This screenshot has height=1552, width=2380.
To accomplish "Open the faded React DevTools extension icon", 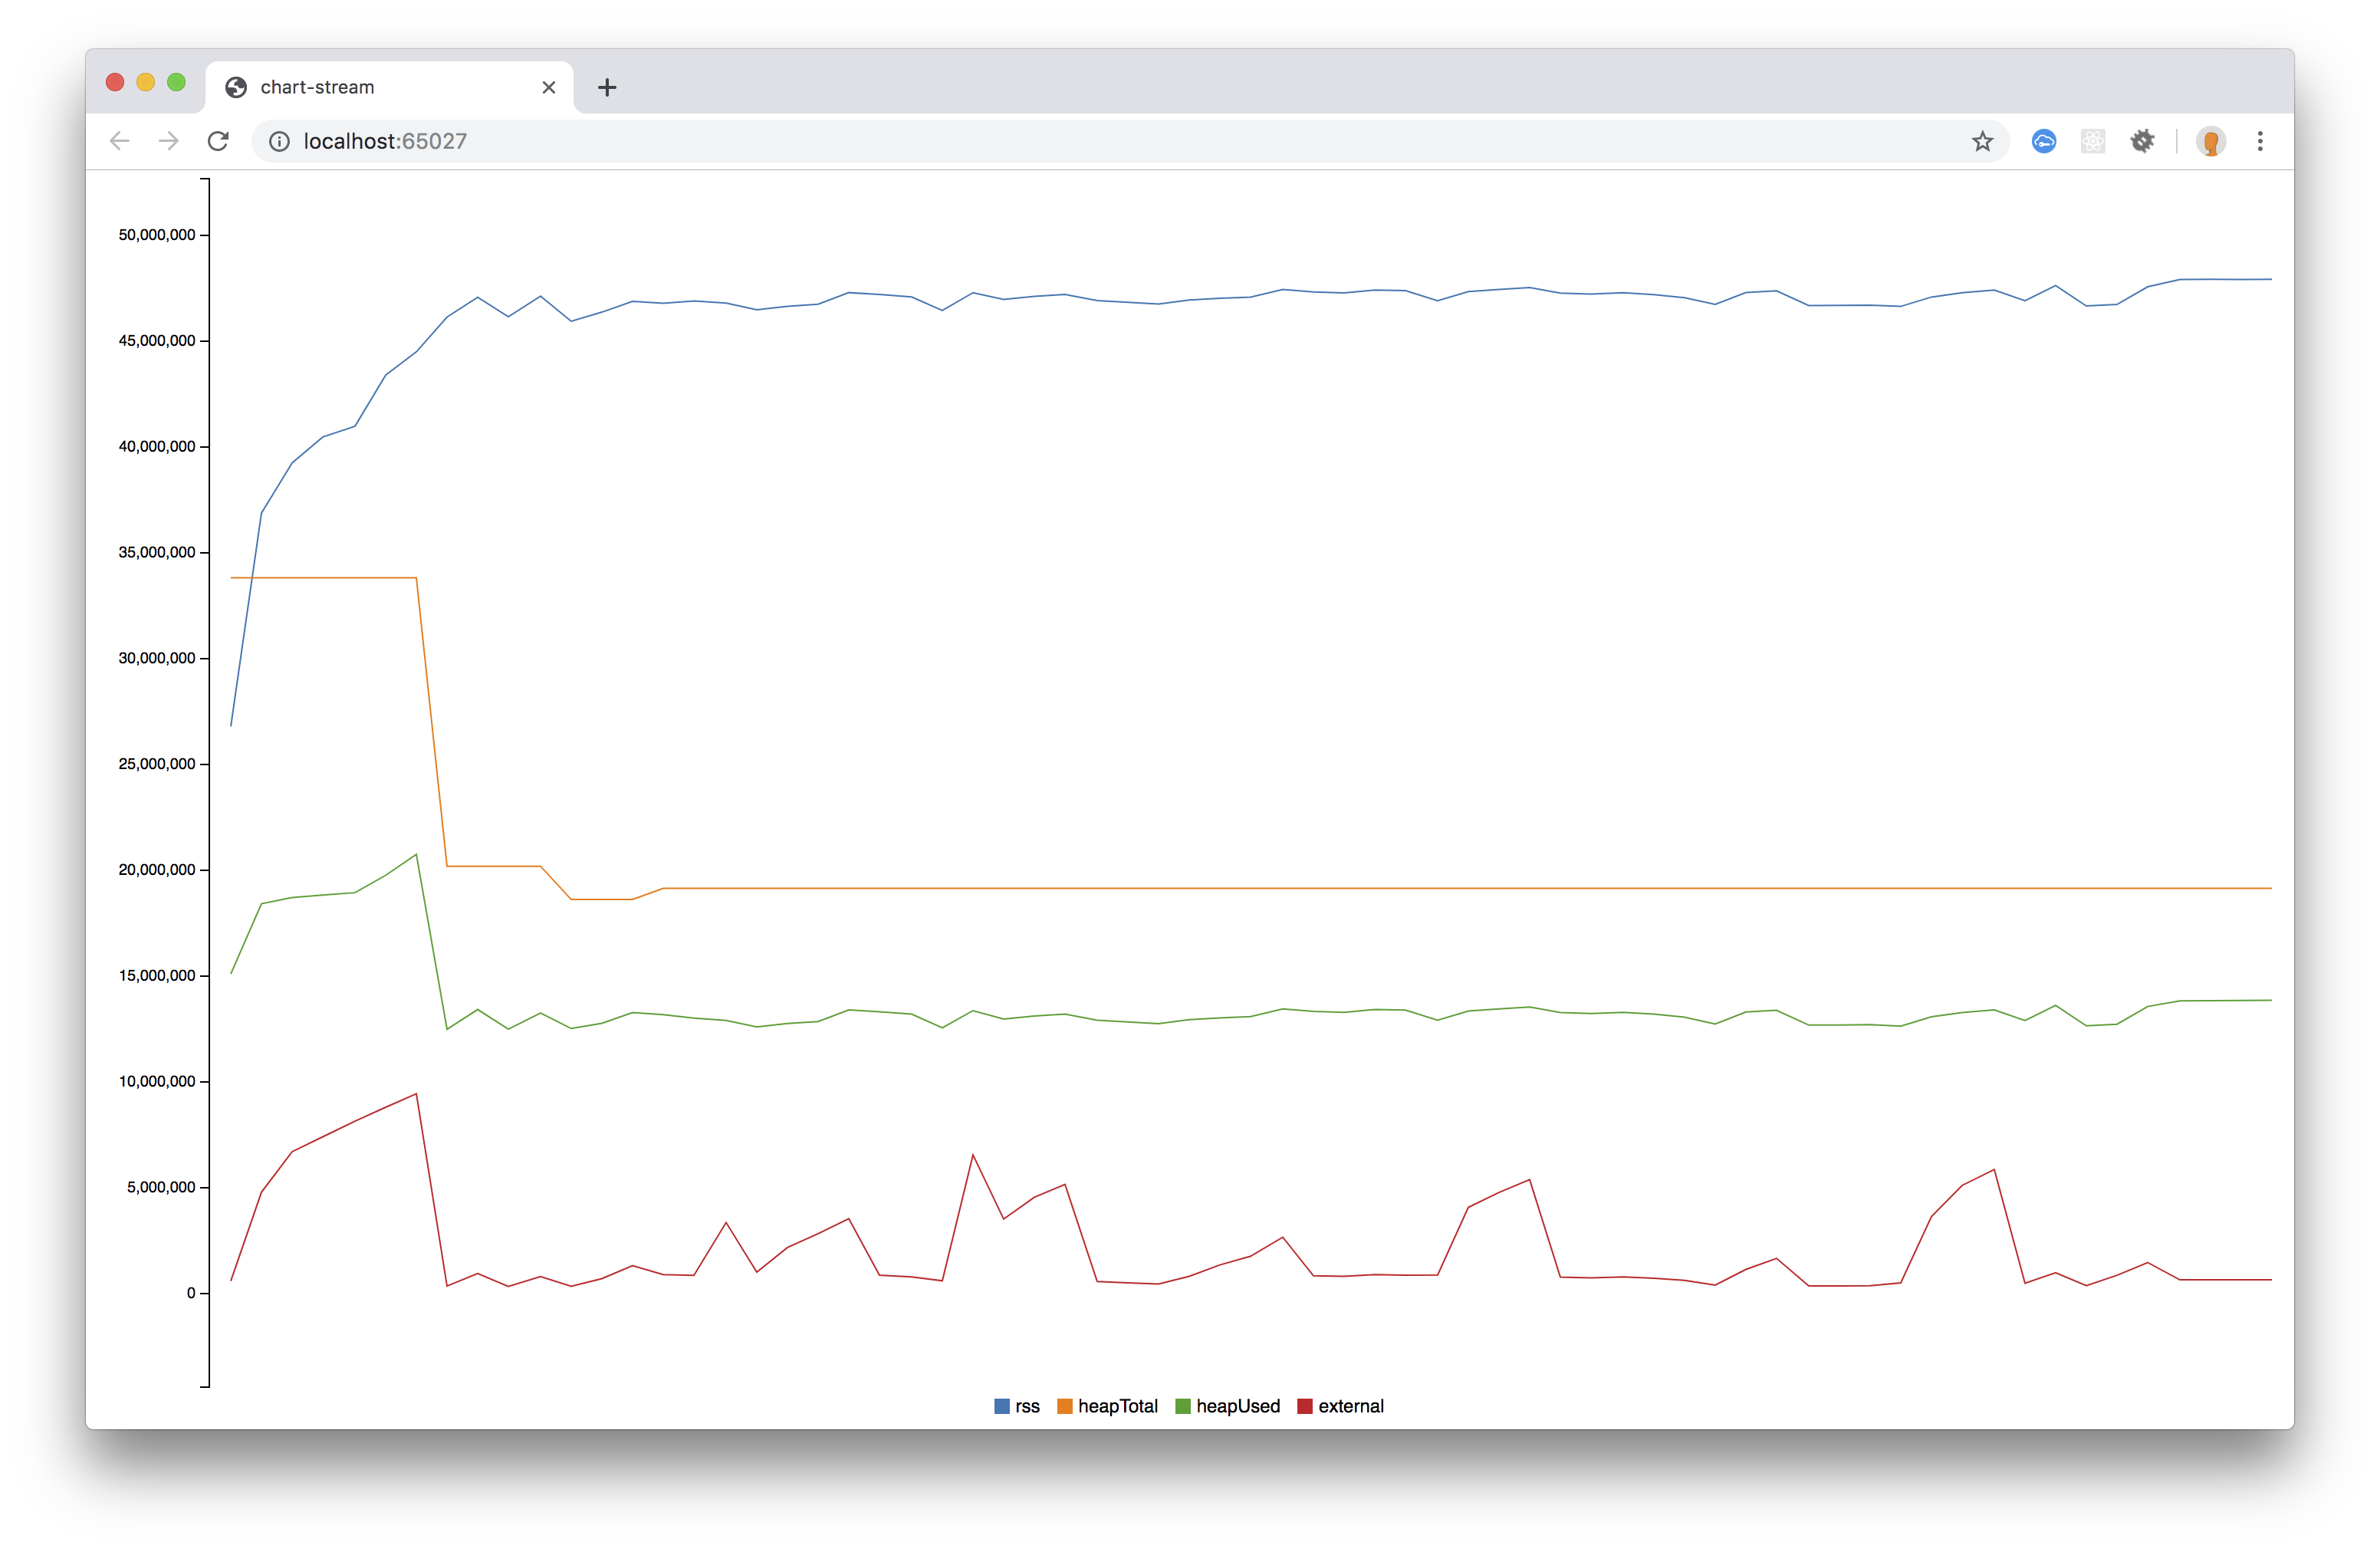I will [2093, 141].
